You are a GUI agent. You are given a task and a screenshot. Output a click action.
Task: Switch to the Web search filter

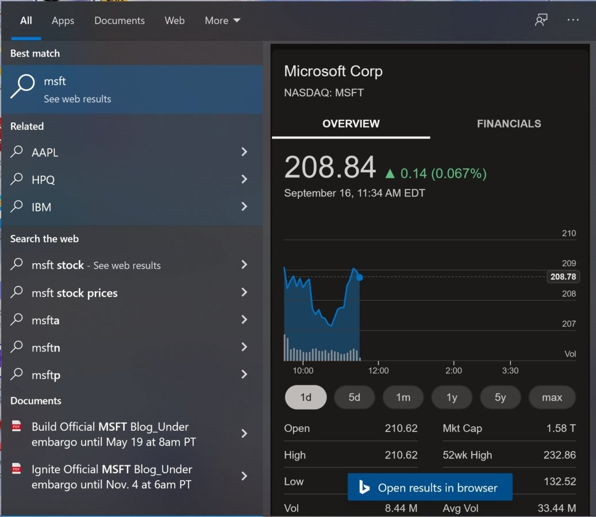click(x=175, y=21)
